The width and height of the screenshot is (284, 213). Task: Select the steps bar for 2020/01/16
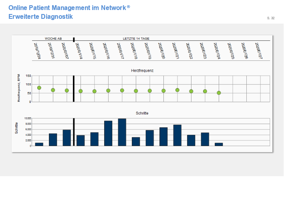108,133
